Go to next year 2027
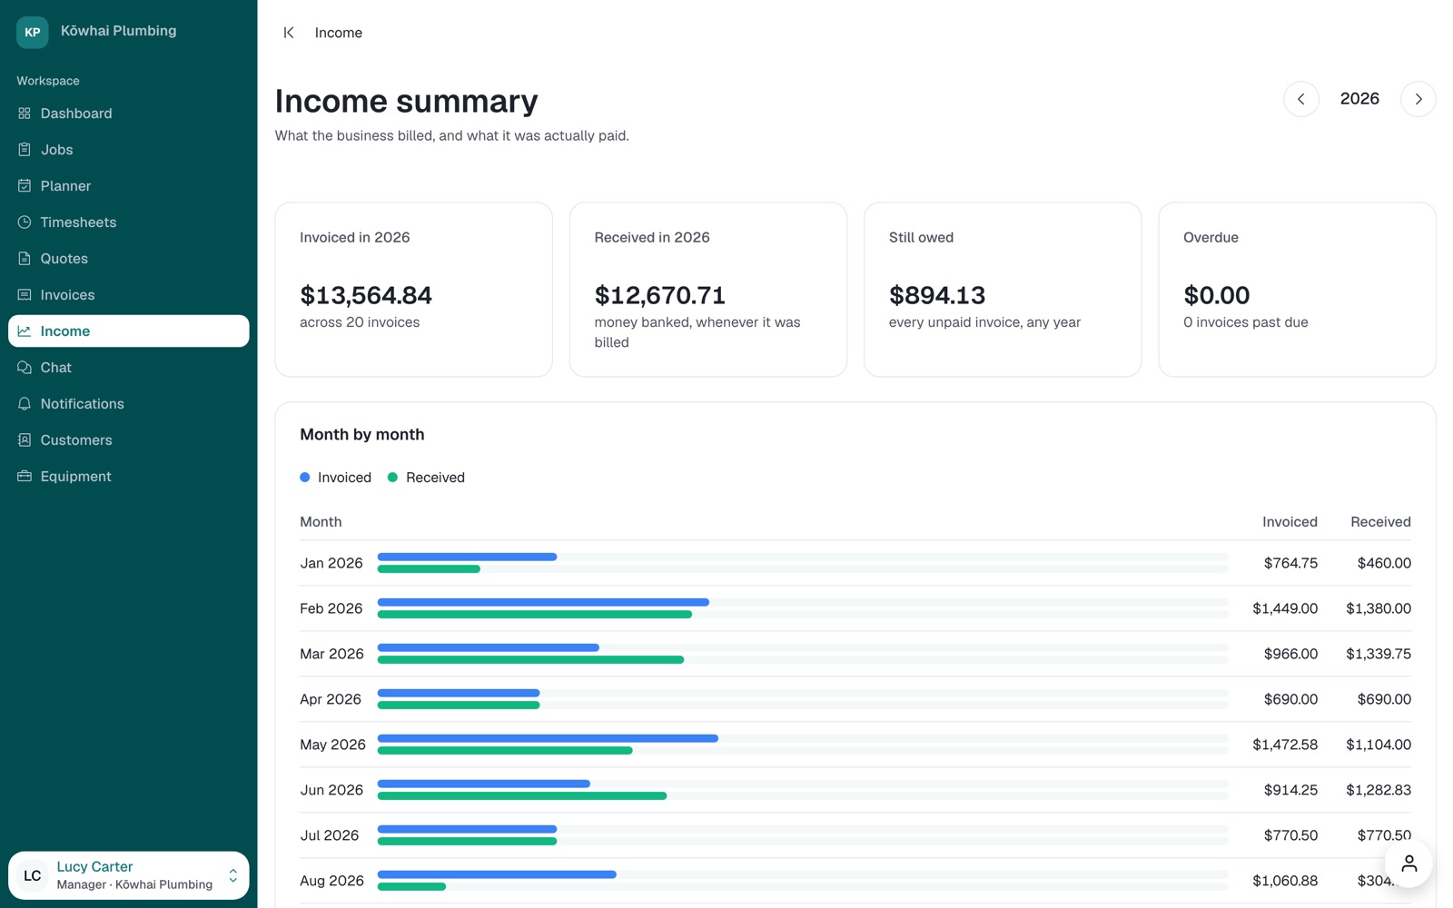Image resolution: width=1453 pixels, height=908 pixels. pyautogui.click(x=1418, y=99)
